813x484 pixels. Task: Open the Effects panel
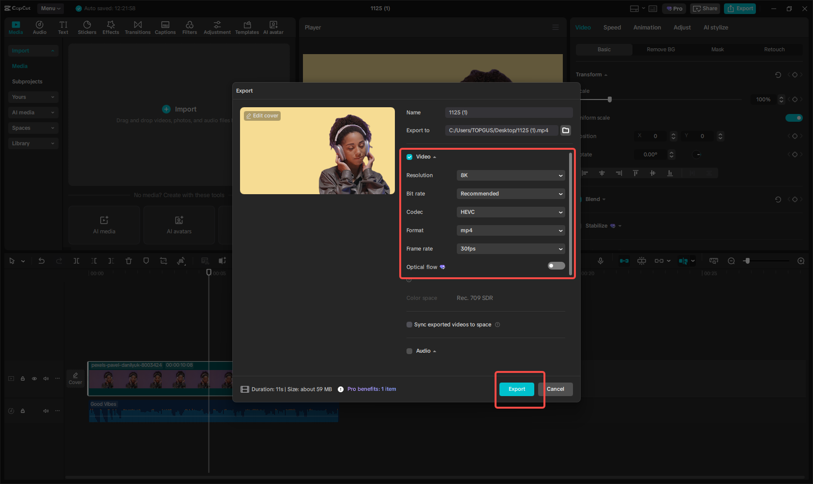[111, 27]
